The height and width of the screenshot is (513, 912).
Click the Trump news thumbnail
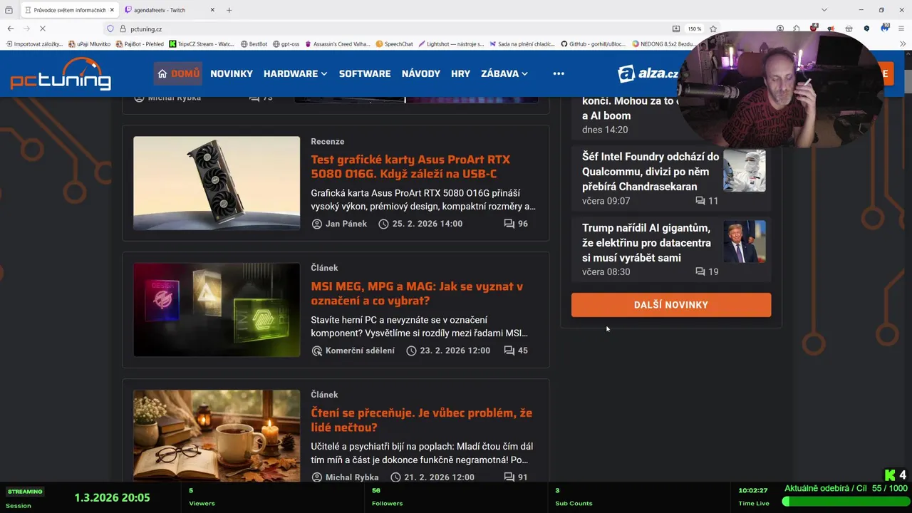745,242
